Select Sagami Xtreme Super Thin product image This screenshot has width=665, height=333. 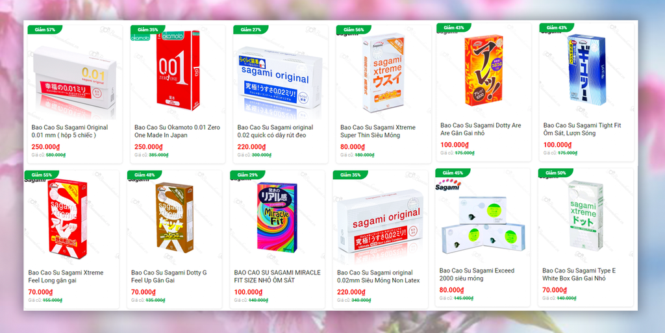pos(383,73)
